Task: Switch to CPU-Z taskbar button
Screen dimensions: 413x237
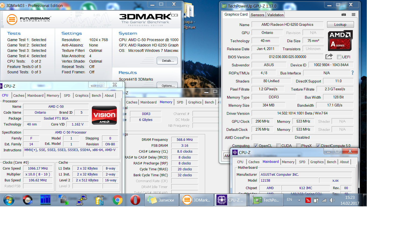Action: [231, 200]
